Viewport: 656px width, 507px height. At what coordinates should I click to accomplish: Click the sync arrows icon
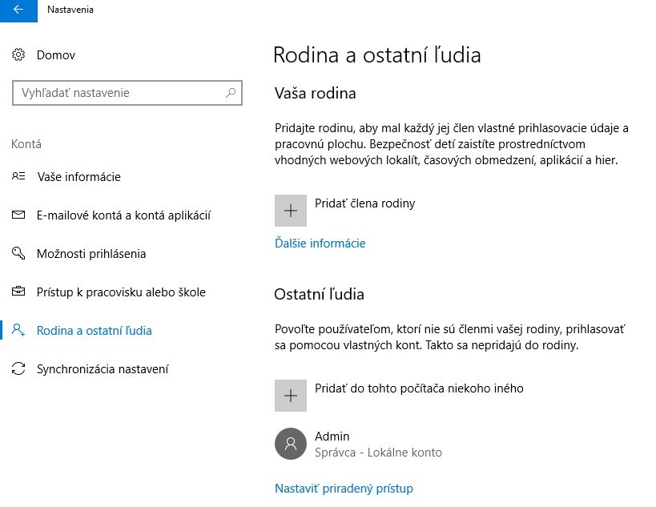[18, 369]
